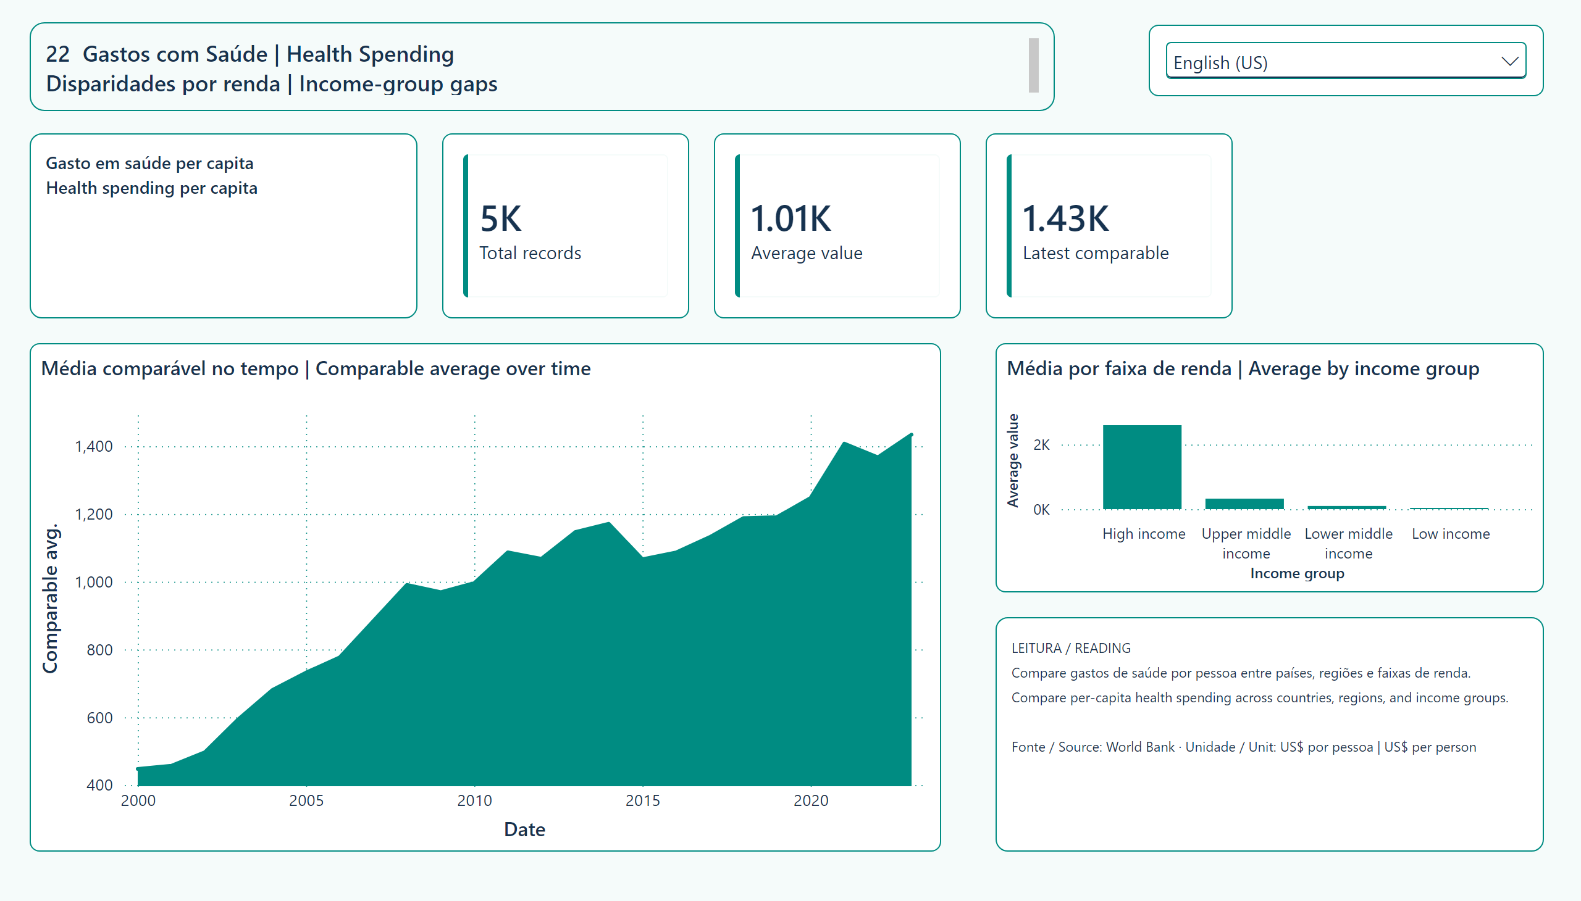The height and width of the screenshot is (901, 1581).
Task: Click the title box scrollbar
Action: tap(1033, 65)
